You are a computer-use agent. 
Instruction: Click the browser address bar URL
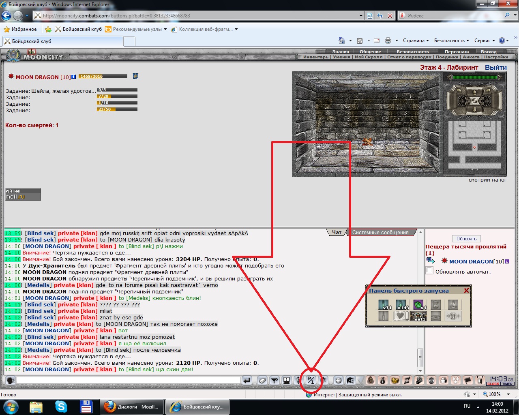116,16
